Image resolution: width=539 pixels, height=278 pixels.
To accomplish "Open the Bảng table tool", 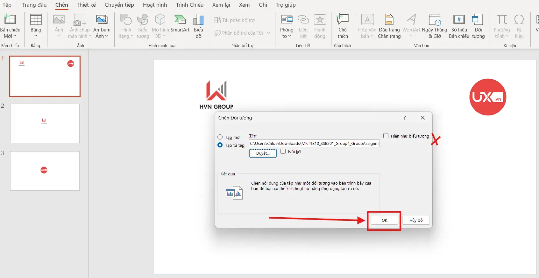I will pyautogui.click(x=36, y=20).
